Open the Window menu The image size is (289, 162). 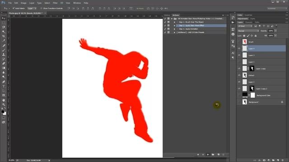[77, 3]
